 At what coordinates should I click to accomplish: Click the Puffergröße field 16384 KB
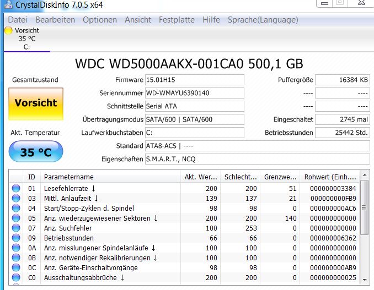(343, 80)
